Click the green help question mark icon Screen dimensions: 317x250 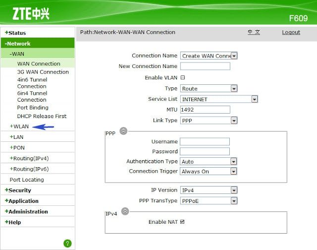point(67,244)
